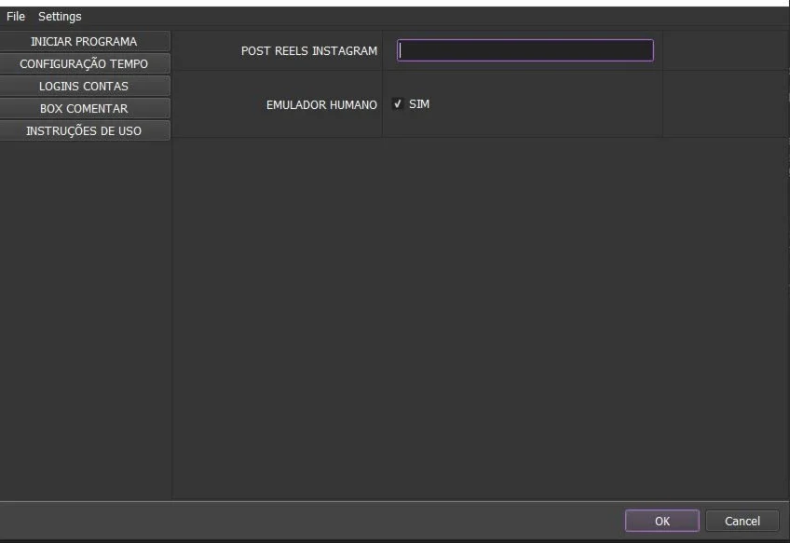Confirm with the OK button
Image resolution: width=790 pixels, height=543 pixels.
(662, 521)
